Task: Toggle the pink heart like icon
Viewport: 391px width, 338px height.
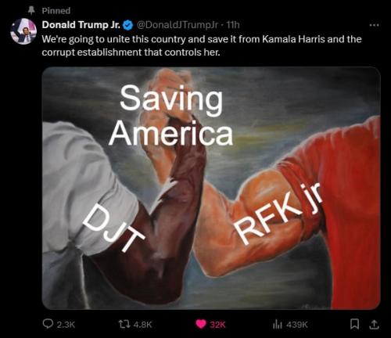Action: point(201,324)
